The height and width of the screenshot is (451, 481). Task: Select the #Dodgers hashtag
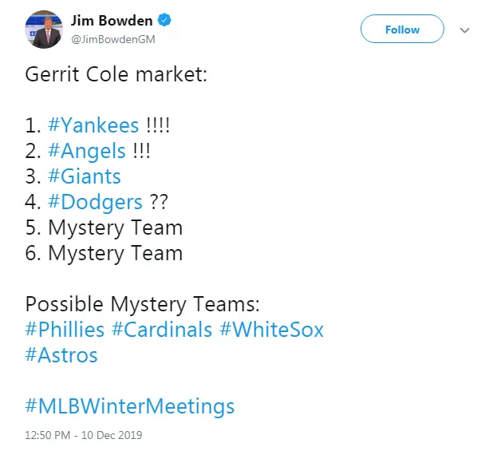95,202
